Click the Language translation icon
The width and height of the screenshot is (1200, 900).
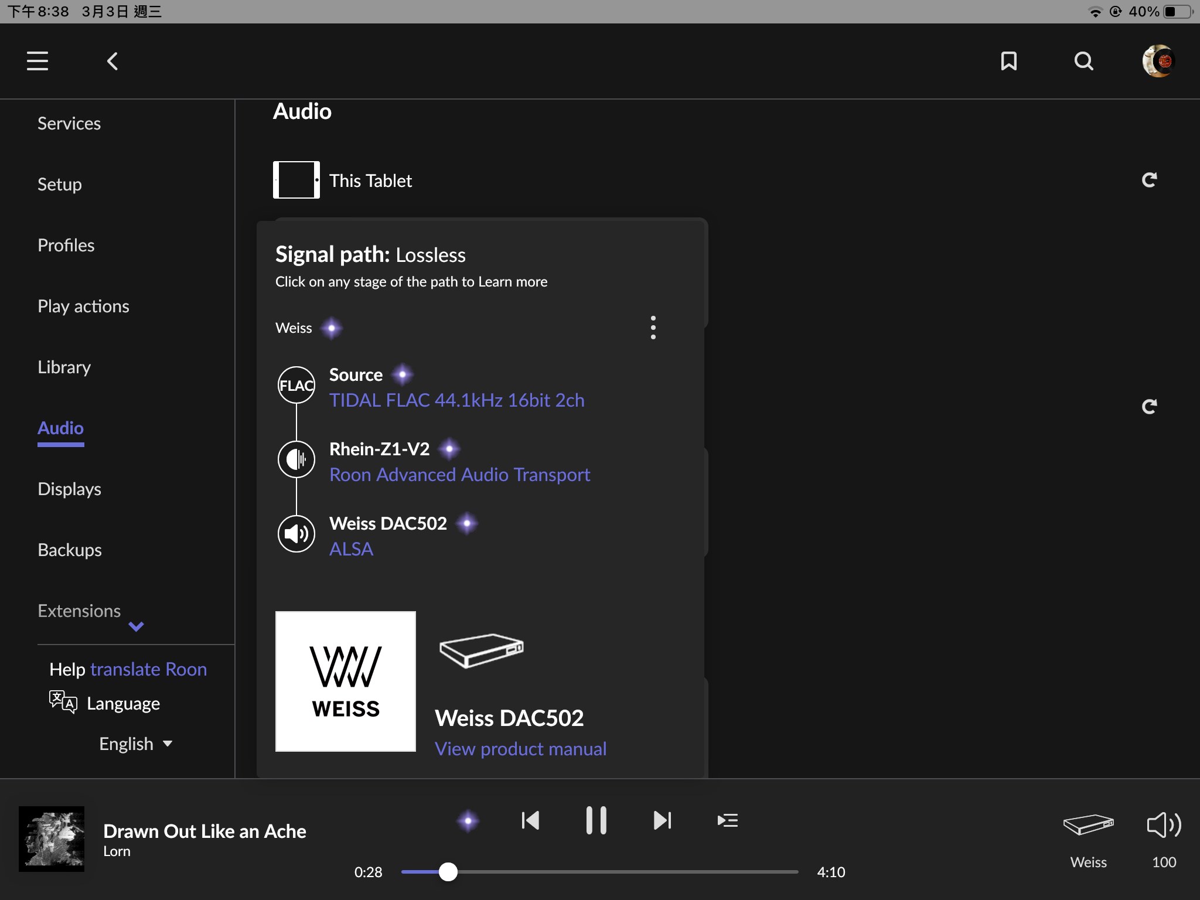coord(63,702)
